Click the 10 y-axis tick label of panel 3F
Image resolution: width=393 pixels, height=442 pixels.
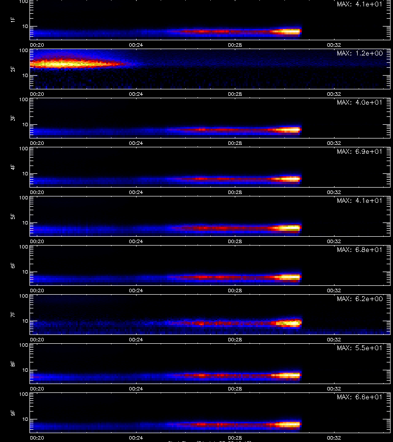[x=26, y=124]
